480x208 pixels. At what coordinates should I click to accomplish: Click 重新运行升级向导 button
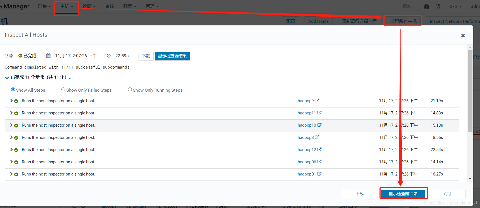click(360, 21)
